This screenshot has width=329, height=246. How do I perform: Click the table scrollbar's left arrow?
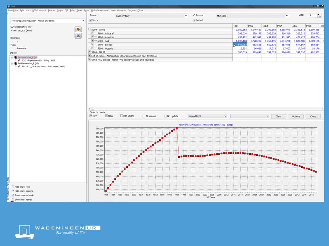pos(89,109)
